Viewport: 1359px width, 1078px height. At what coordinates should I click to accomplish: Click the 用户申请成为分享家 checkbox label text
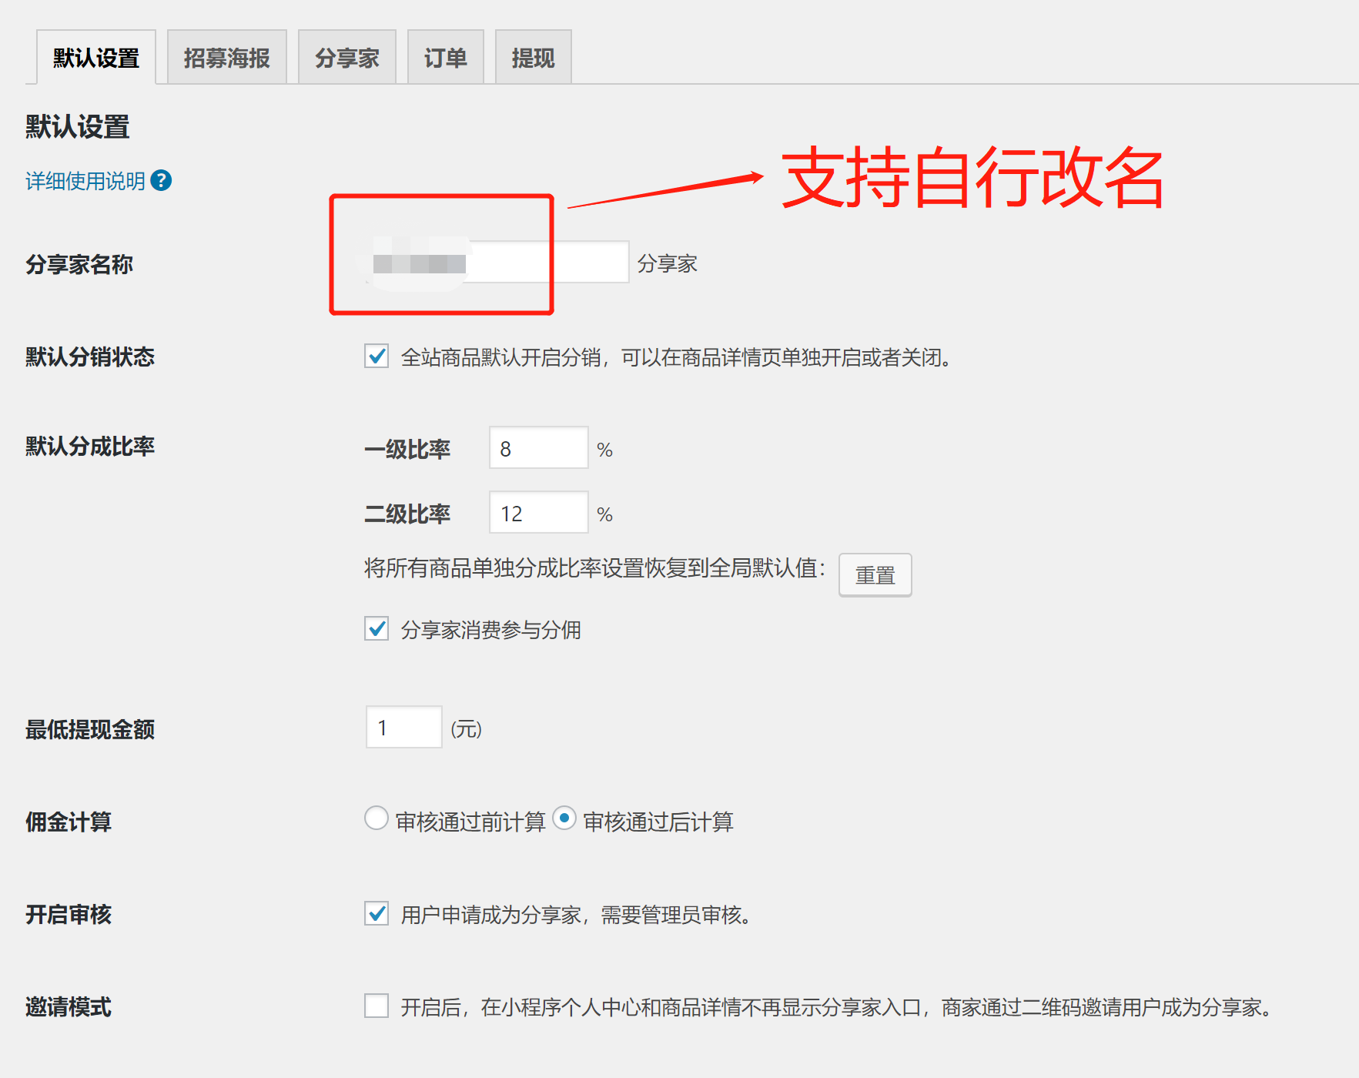(575, 915)
